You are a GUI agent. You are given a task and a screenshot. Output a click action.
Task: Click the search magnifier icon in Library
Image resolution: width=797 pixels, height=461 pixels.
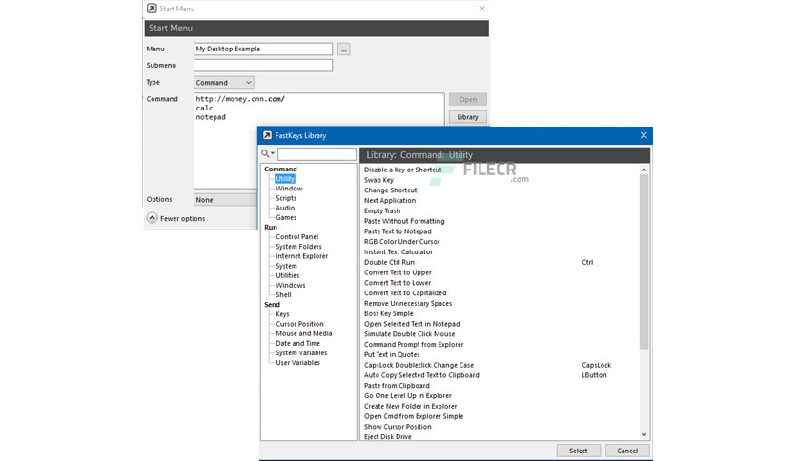click(x=267, y=153)
